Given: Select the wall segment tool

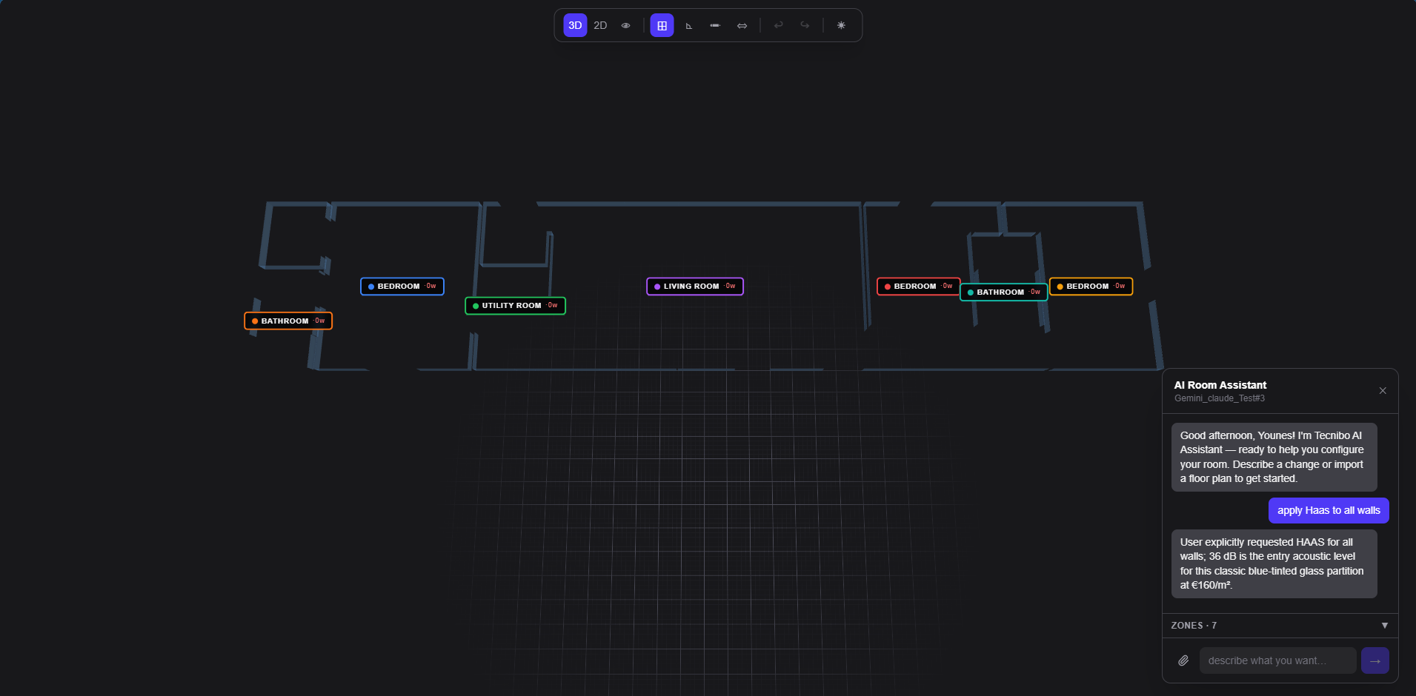Looking at the screenshot, I should pos(715,25).
